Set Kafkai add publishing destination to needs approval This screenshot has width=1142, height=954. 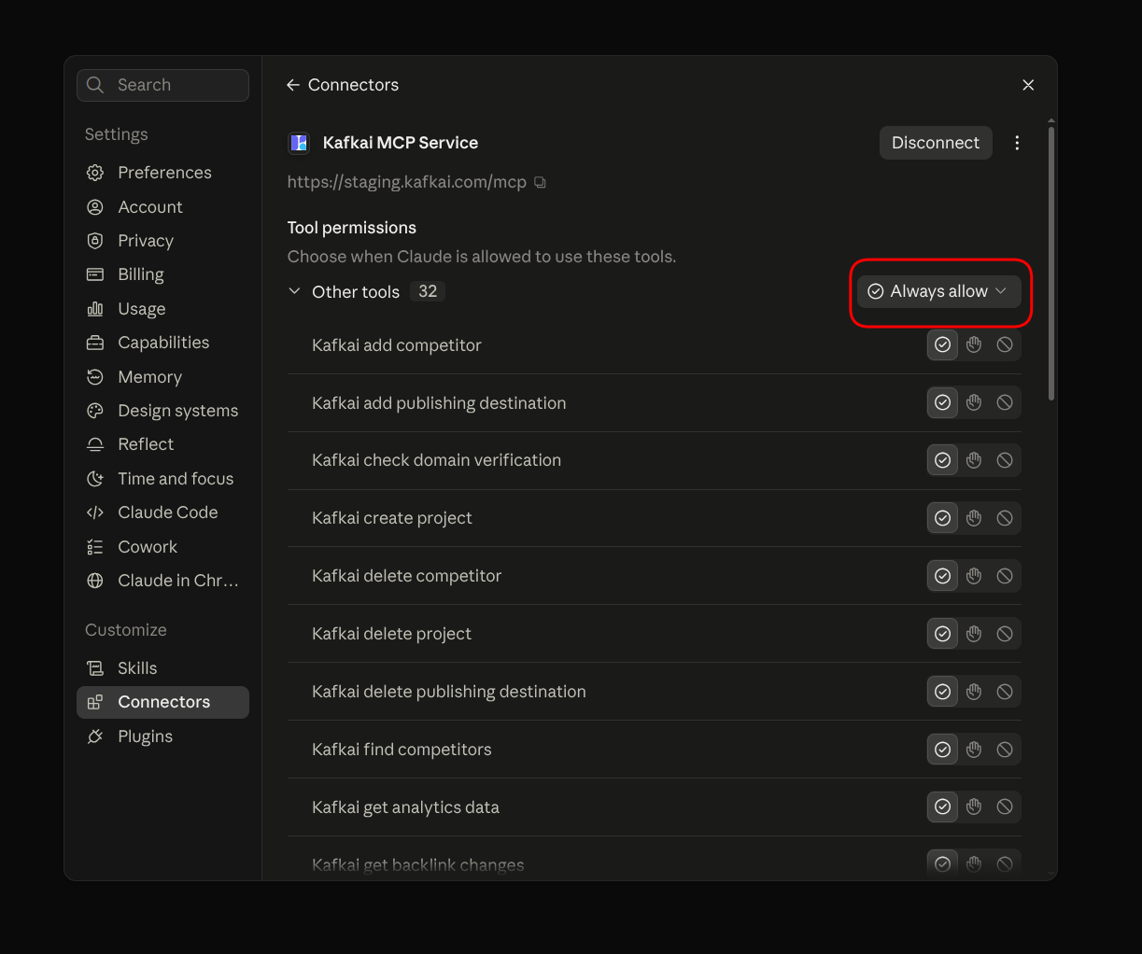tap(974, 402)
